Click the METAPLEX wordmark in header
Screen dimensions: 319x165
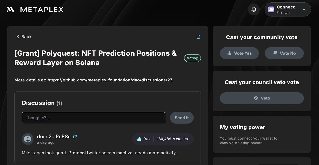click(42, 10)
